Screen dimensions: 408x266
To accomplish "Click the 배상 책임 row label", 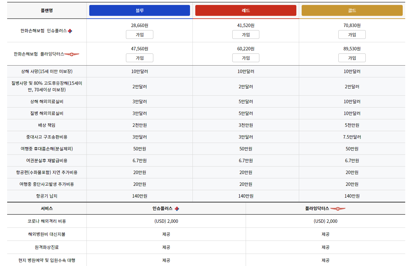I will pyautogui.click(x=47, y=125).
